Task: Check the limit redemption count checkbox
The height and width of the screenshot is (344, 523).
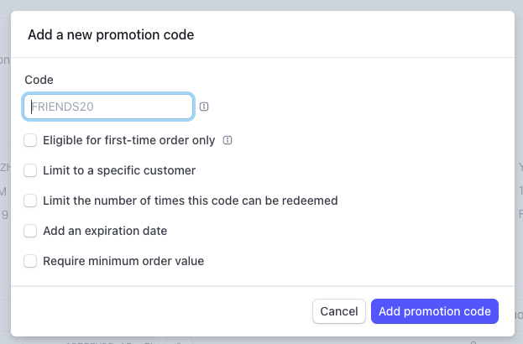Action: click(x=30, y=201)
